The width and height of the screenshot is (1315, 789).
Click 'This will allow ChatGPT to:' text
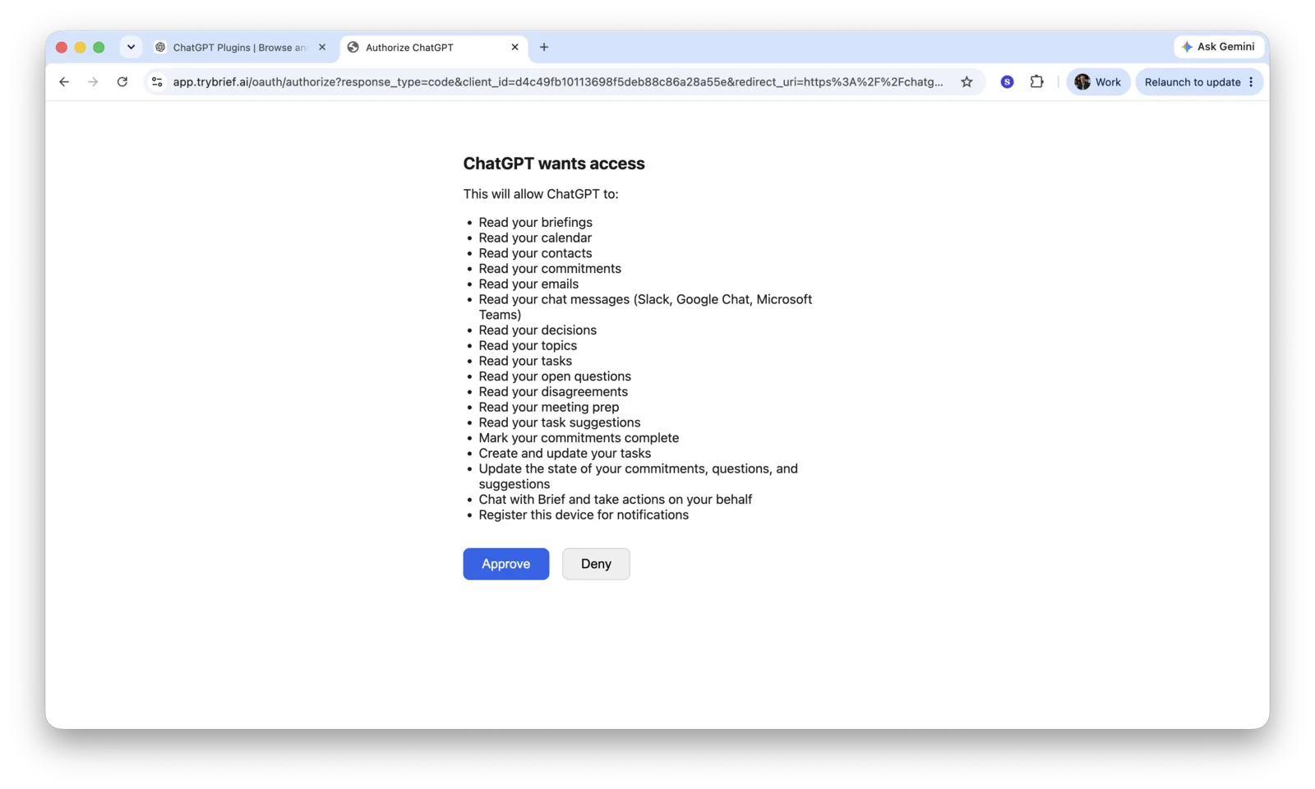pos(541,194)
